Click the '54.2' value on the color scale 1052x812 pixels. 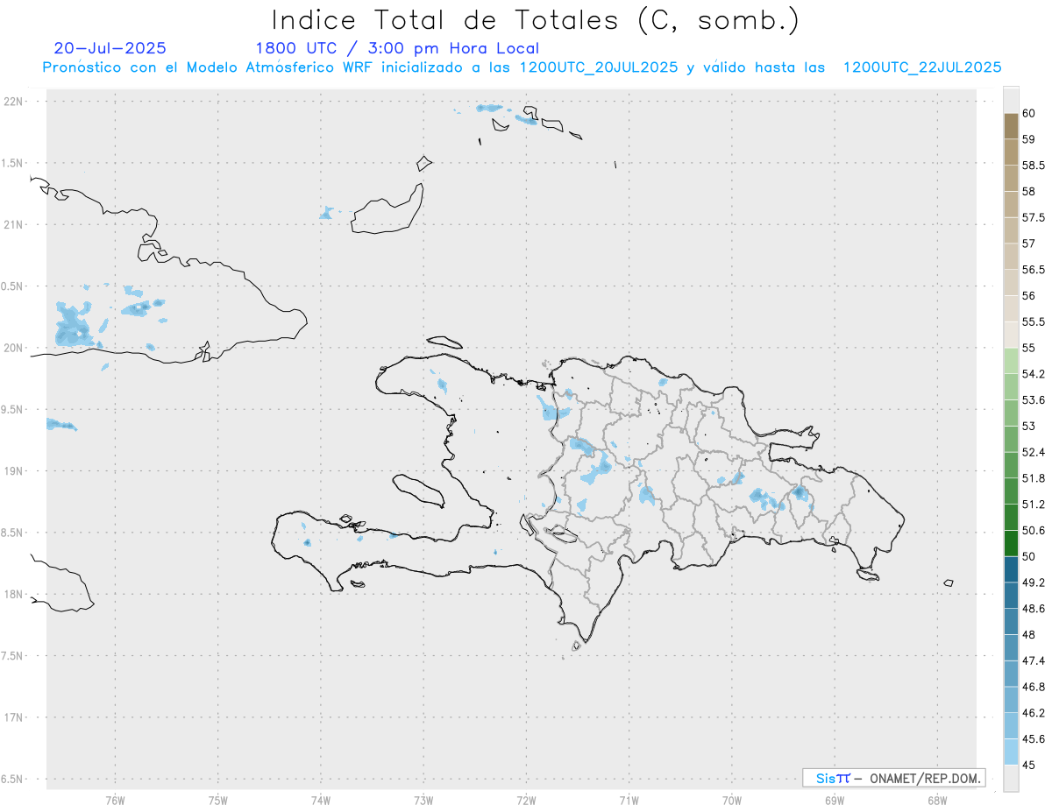(x=1034, y=374)
